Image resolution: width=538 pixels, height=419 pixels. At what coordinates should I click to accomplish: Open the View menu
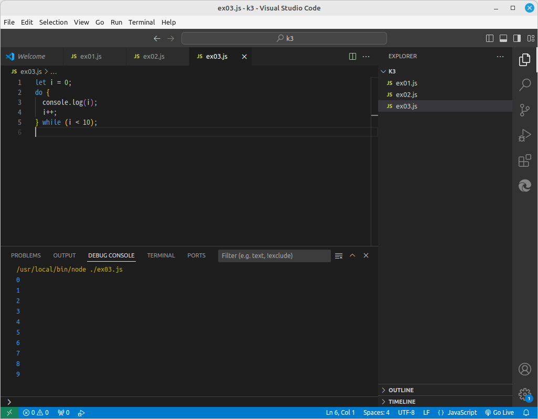(81, 23)
